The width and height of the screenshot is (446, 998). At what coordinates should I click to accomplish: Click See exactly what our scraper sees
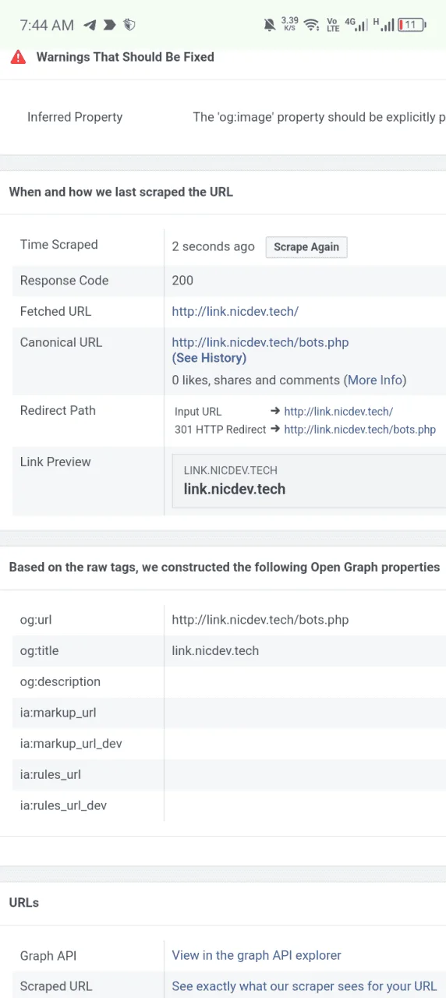pyautogui.click(x=304, y=986)
